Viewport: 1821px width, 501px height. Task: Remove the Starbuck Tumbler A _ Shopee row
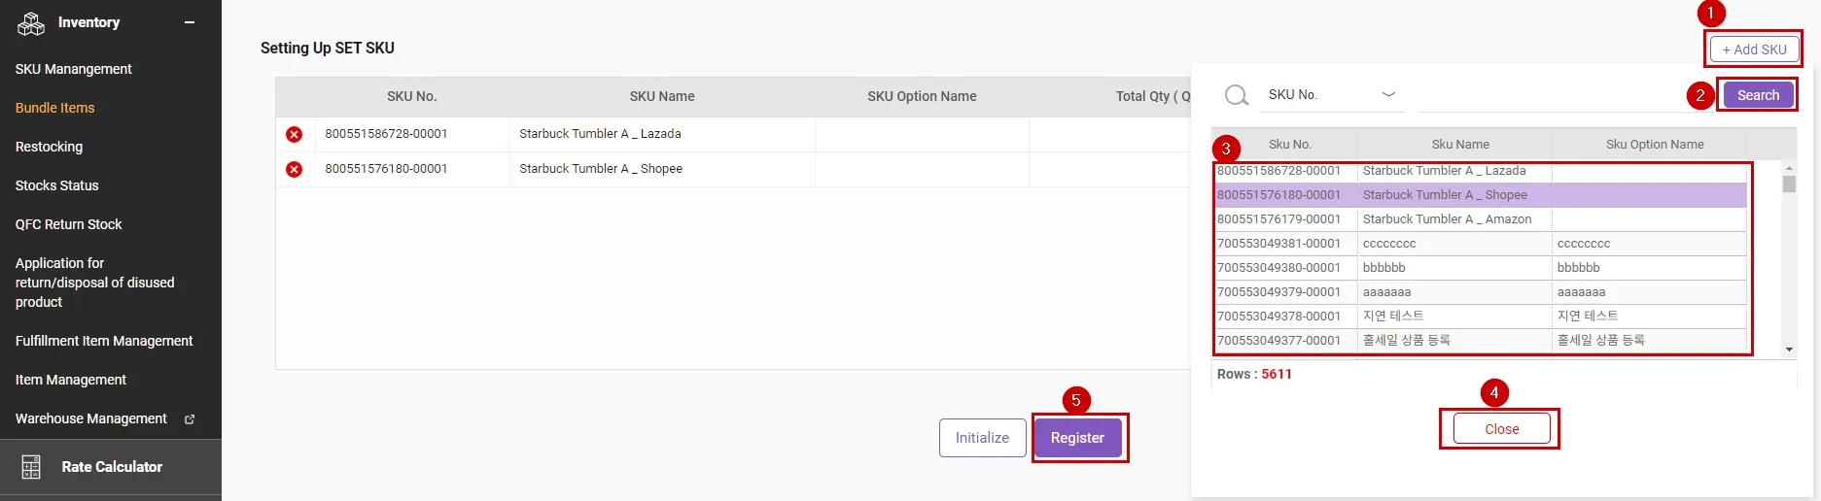point(294,169)
